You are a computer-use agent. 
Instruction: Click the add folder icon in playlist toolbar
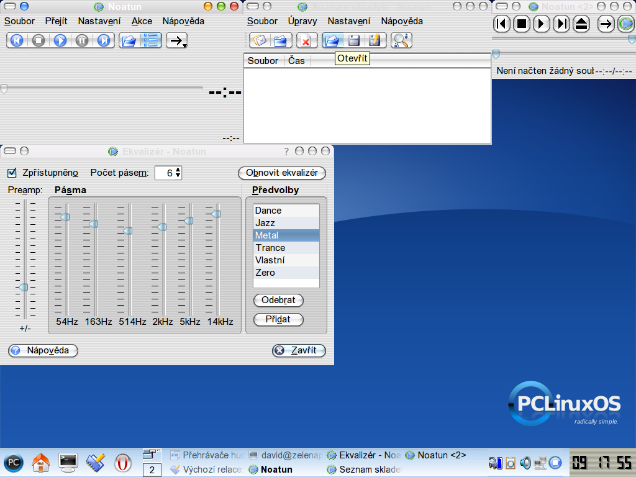pos(281,40)
